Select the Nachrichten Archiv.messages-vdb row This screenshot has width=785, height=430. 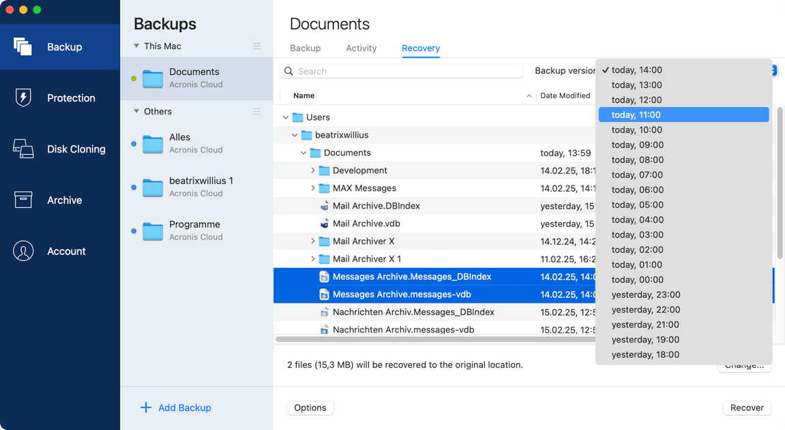[434, 330]
